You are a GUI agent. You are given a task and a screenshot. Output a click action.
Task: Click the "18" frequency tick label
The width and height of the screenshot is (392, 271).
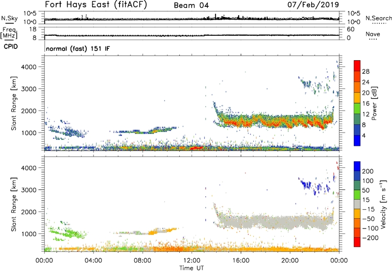click(32, 29)
